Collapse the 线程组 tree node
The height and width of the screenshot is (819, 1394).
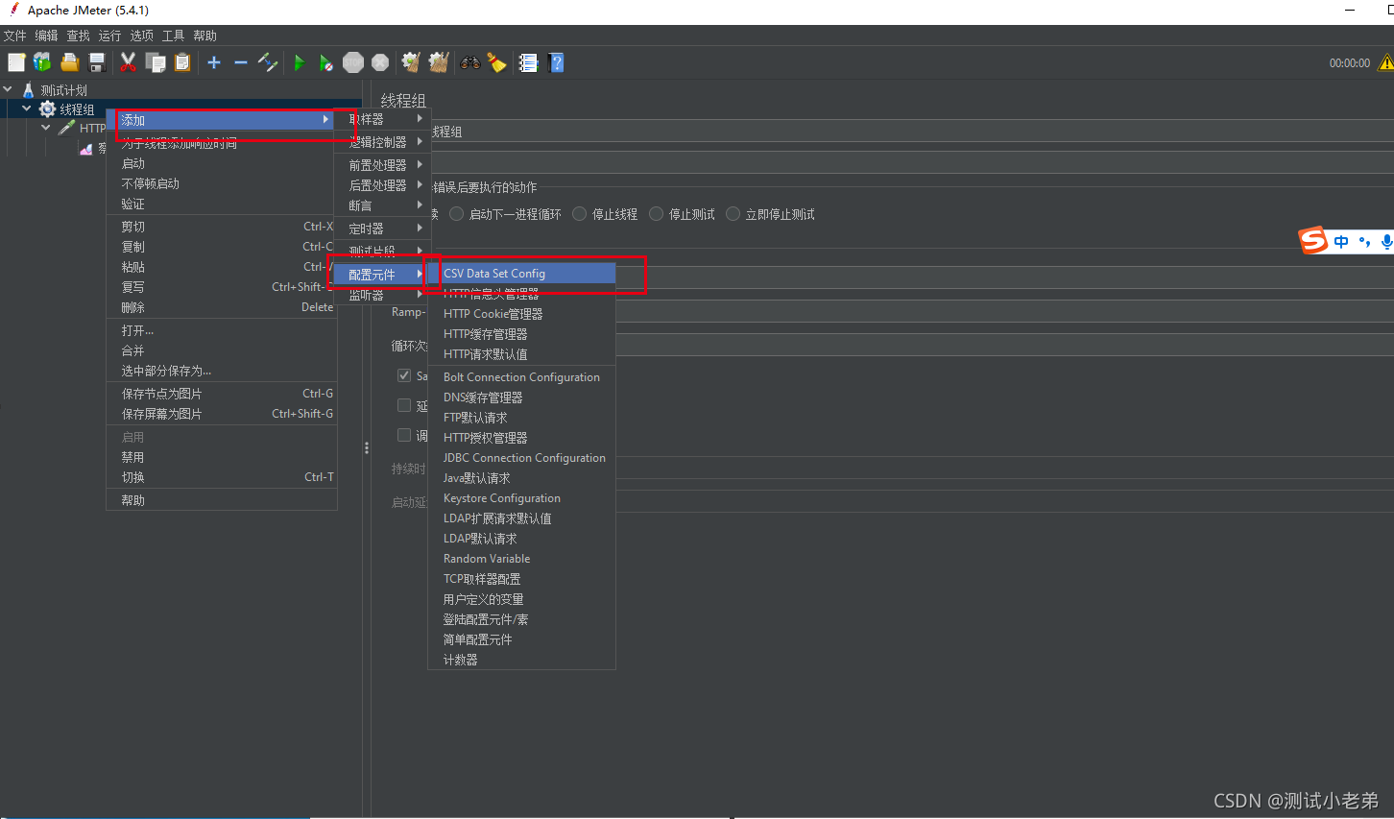[27, 108]
